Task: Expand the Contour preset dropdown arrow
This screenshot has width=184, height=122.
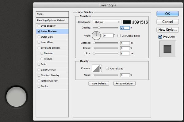Action: pyautogui.click(x=101, y=68)
